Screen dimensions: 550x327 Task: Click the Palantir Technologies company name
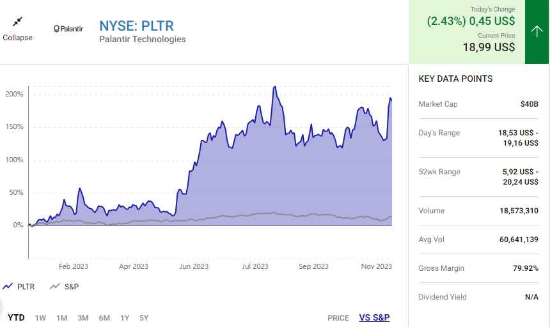(x=143, y=39)
